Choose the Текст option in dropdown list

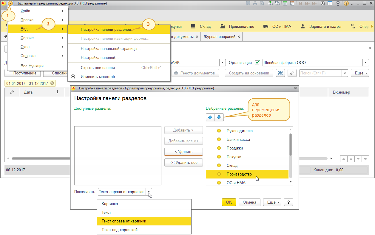(144, 212)
